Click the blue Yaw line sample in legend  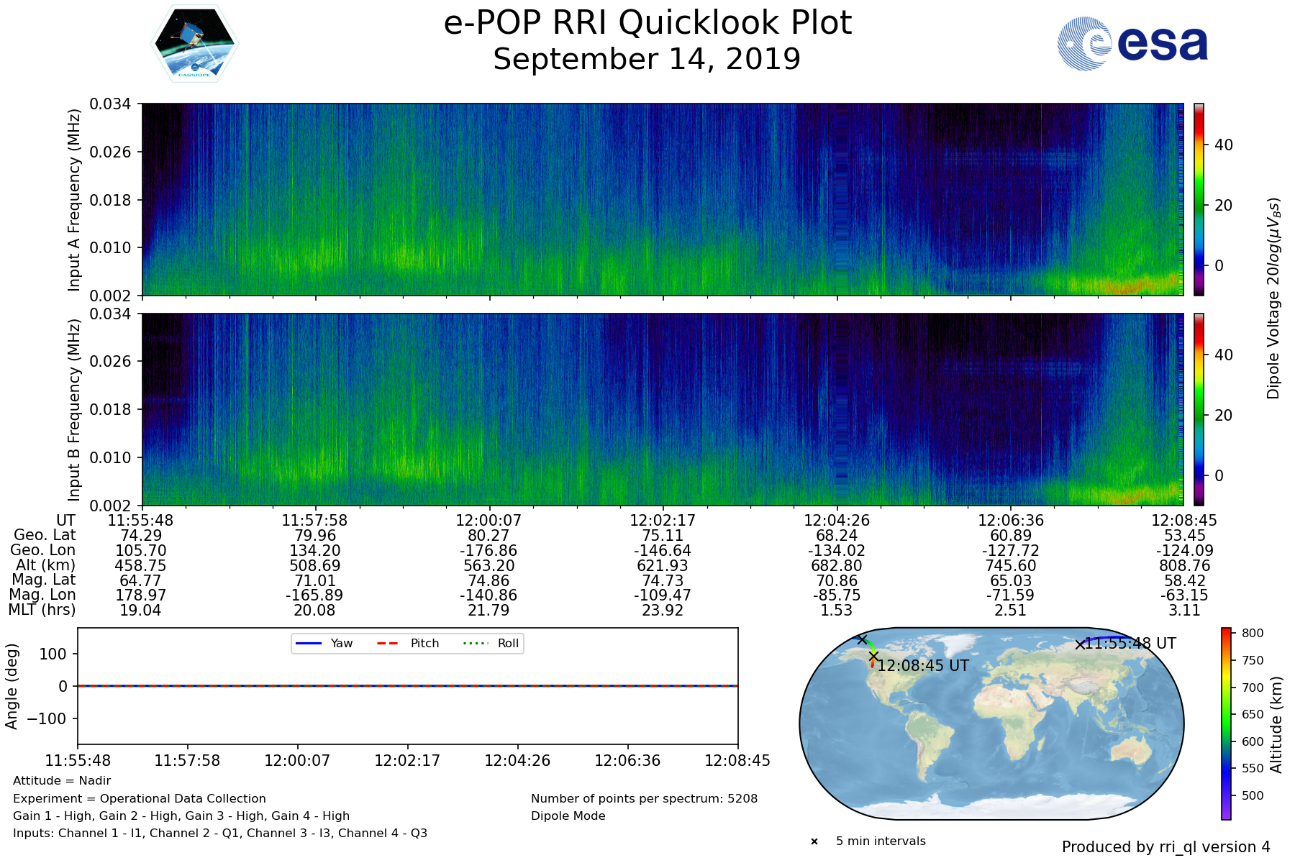pos(309,644)
